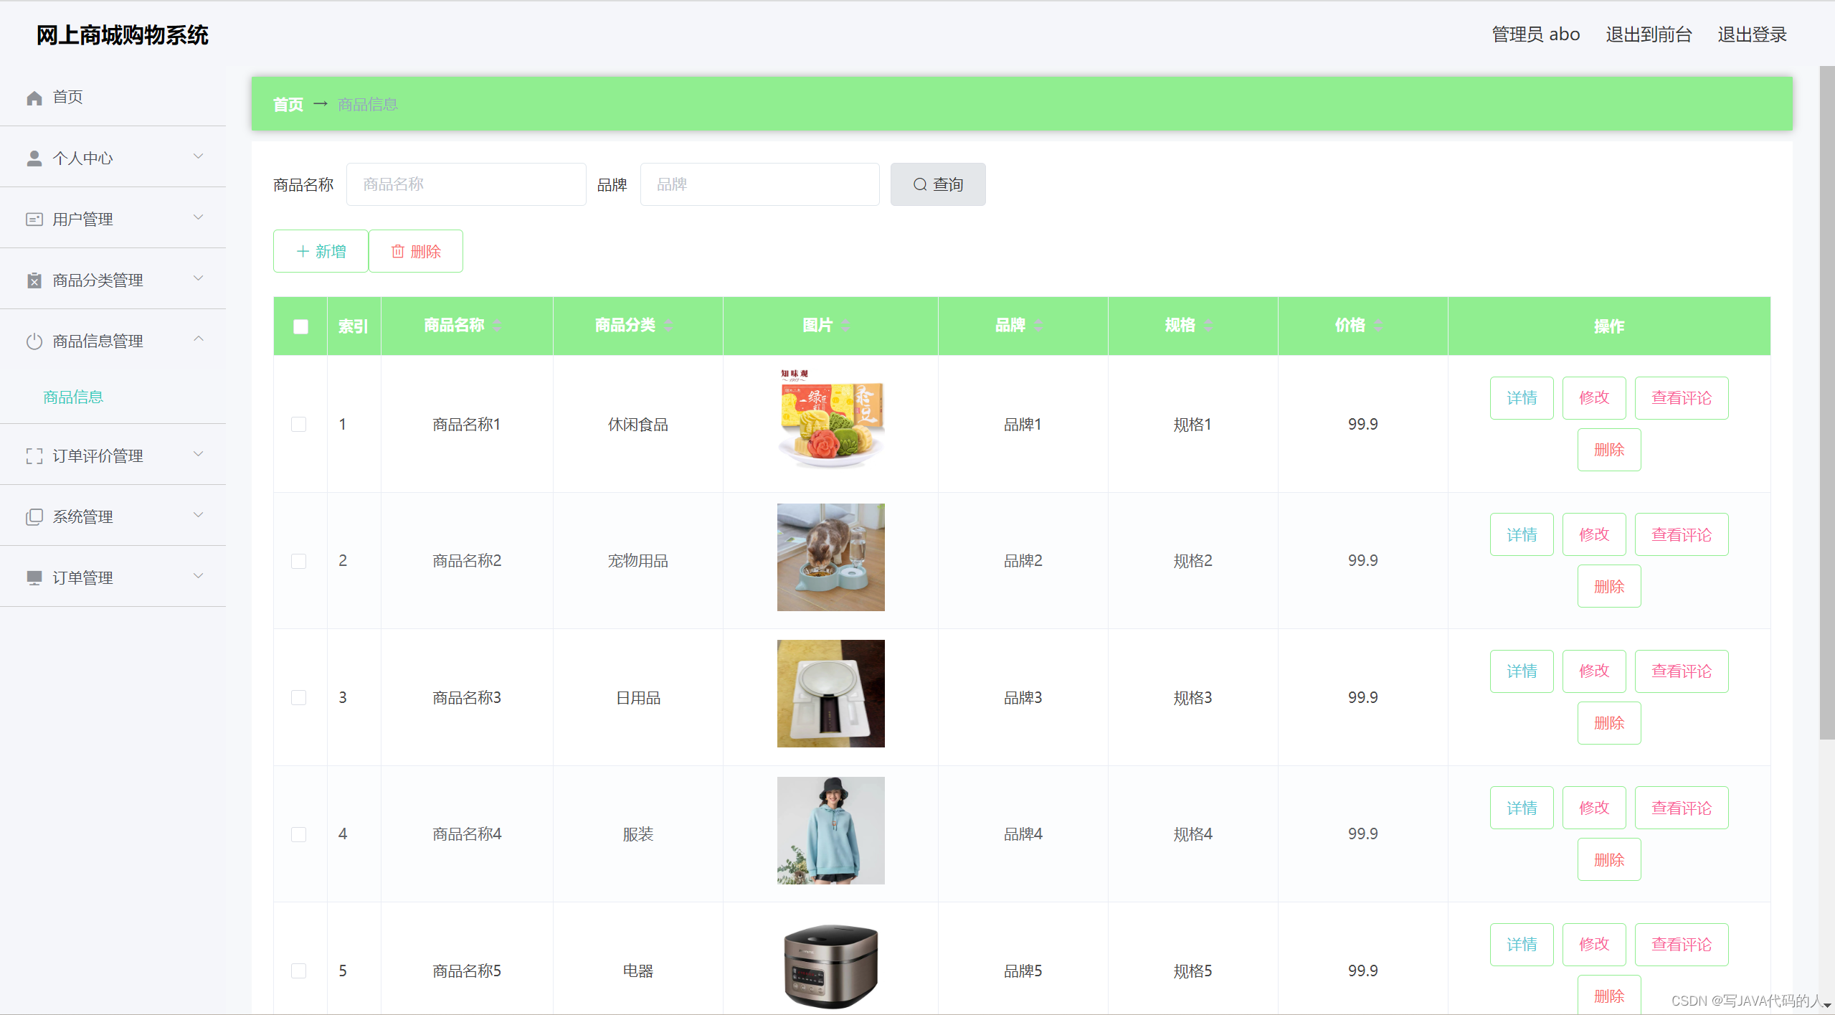Click the 订单管理 monitor icon
This screenshot has width=1835, height=1015.
click(x=34, y=578)
